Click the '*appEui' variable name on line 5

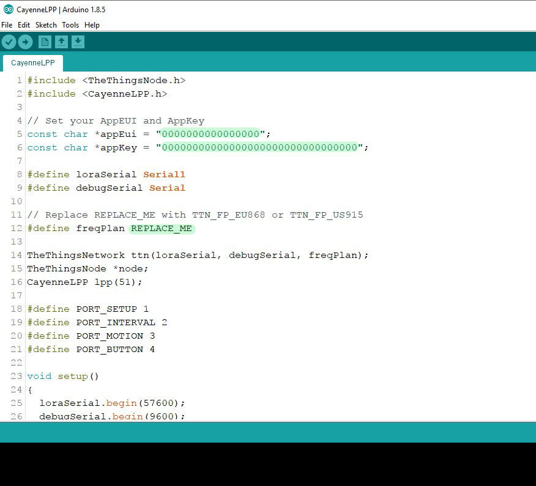pyautogui.click(x=116, y=134)
